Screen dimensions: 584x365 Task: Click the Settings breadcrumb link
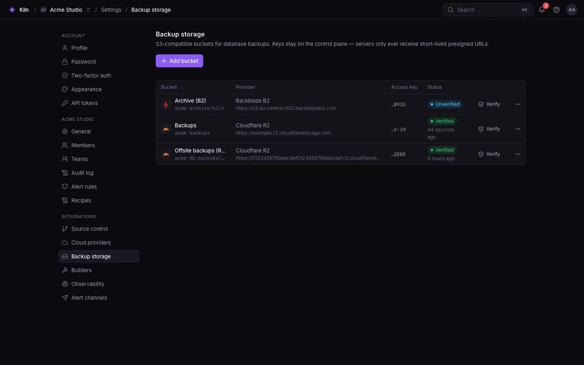coord(111,10)
